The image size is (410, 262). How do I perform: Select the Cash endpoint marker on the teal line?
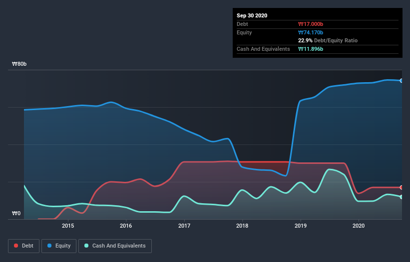point(402,197)
